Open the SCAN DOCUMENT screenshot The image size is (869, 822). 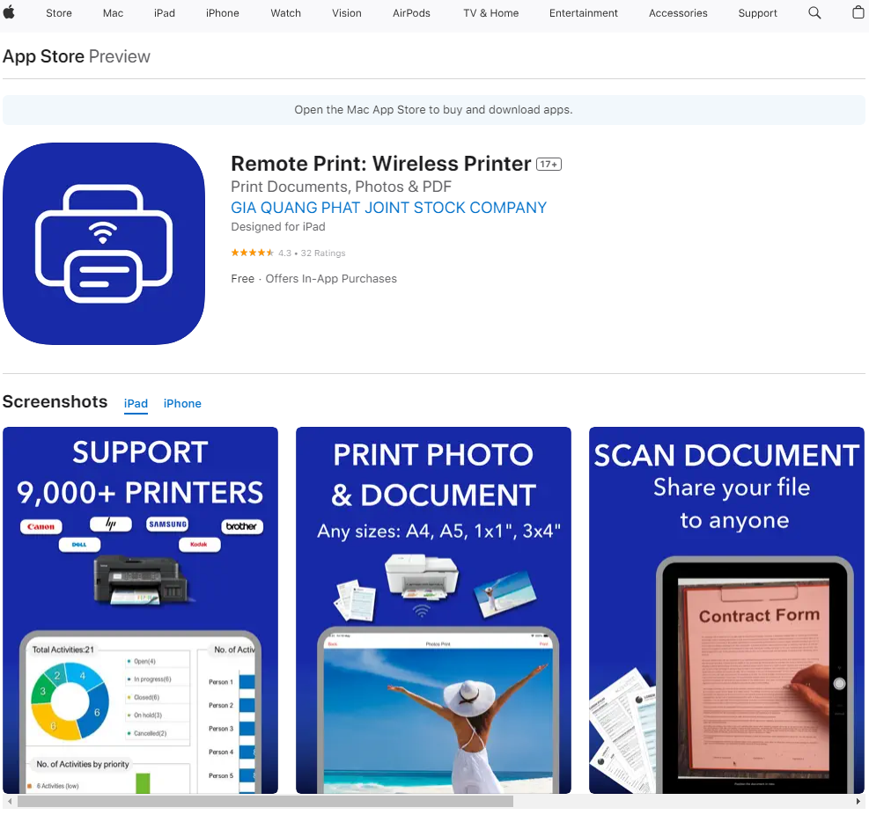(725, 609)
